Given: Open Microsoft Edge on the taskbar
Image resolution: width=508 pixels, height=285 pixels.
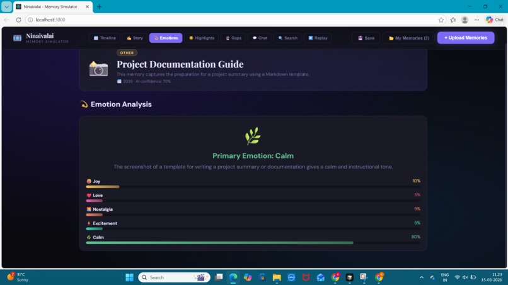Looking at the screenshot, I should [233, 277].
